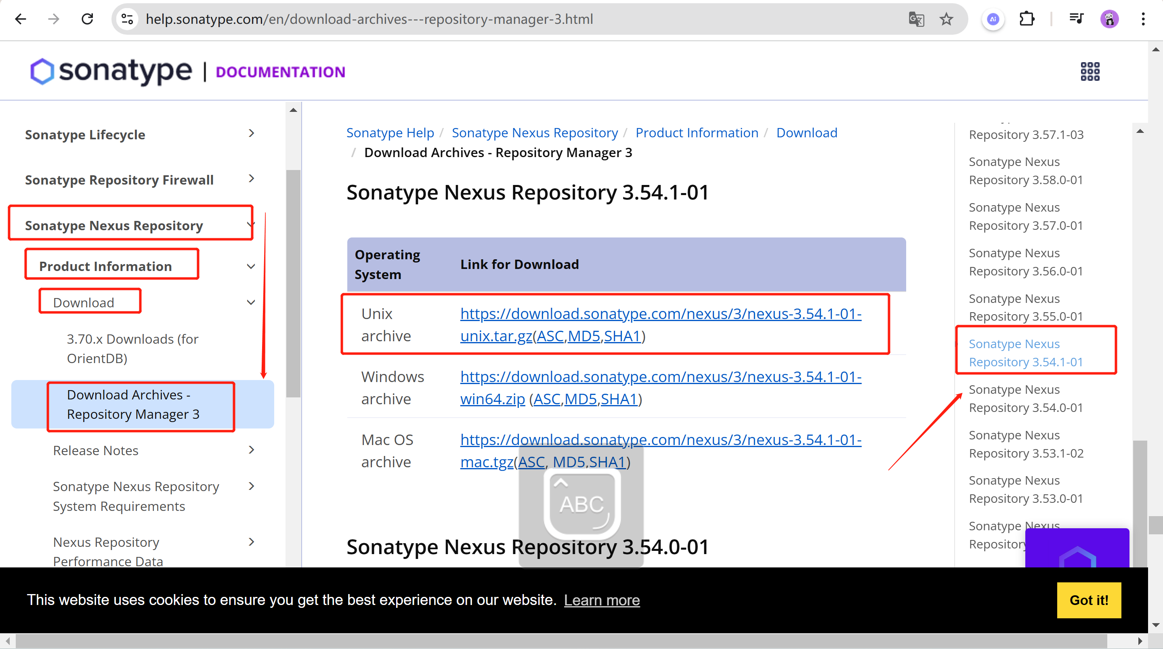Open ASC link for Unix archive
Viewport: 1163px width, 649px height.
pyautogui.click(x=550, y=336)
